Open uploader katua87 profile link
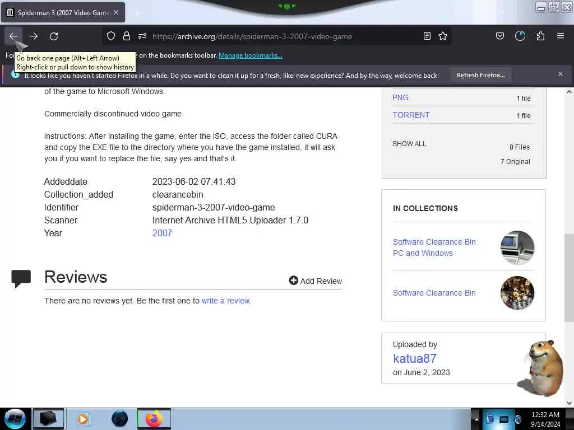The width and height of the screenshot is (574, 430). [415, 358]
